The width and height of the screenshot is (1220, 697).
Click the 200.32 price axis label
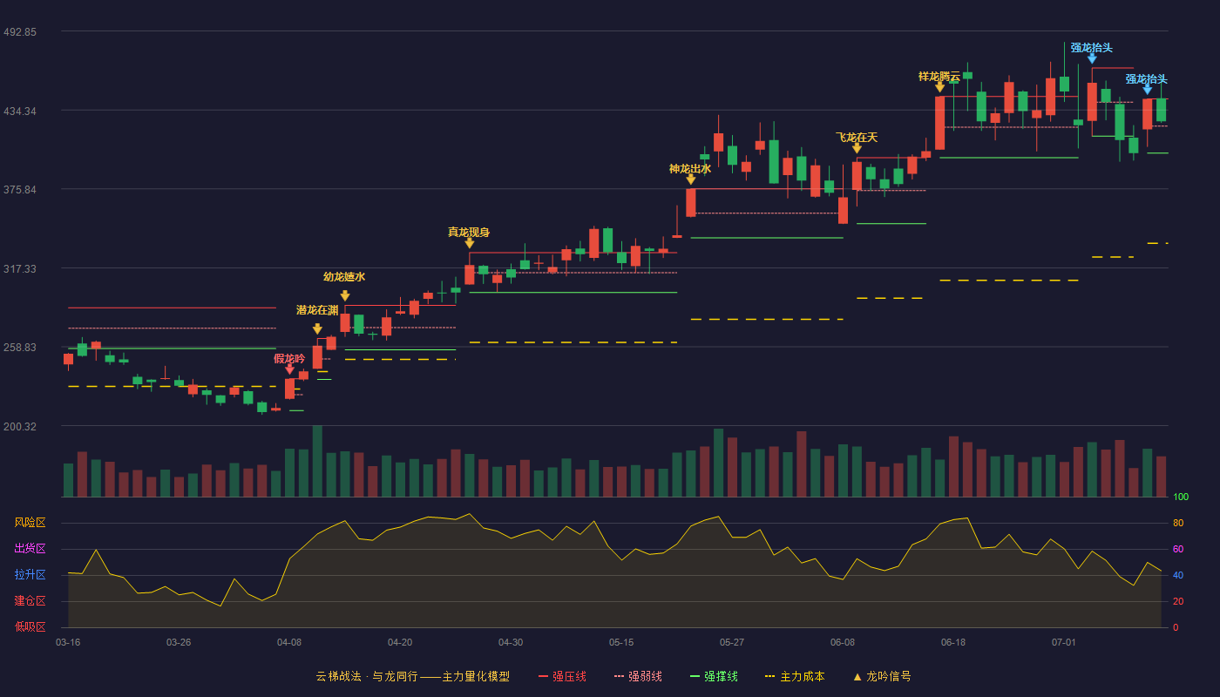click(20, 427)
